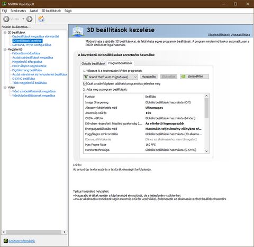Click Alapbeállítások visszaállítása link

tap(229, 35)
